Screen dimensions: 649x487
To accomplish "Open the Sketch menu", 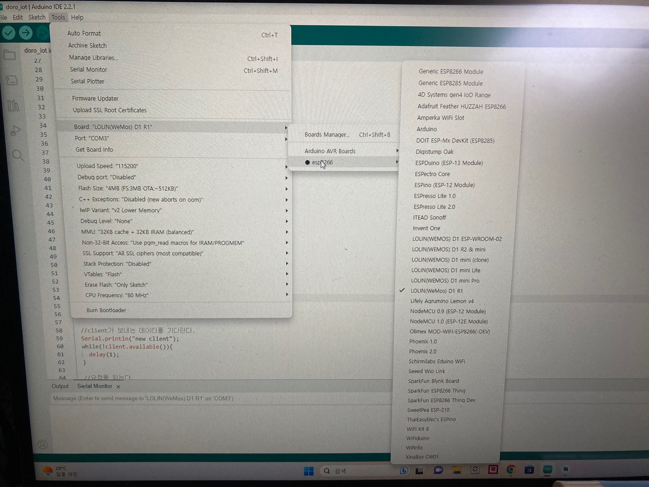I will pos(37,17).
